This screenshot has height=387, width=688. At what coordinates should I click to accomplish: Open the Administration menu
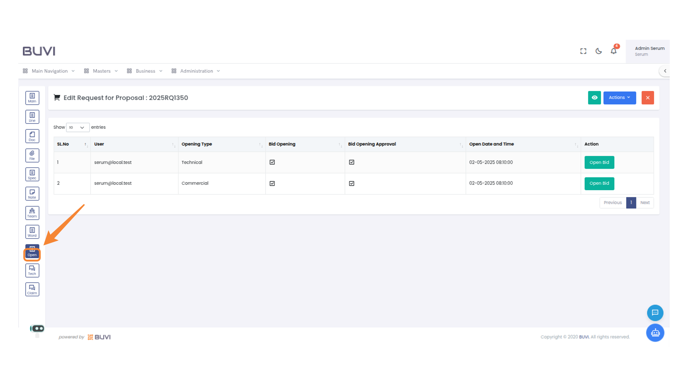[196, 71]
